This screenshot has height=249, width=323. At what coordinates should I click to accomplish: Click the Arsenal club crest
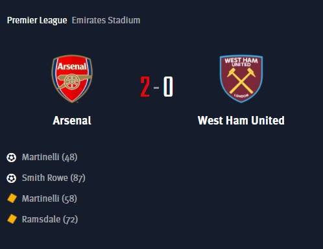pos(72,78)
